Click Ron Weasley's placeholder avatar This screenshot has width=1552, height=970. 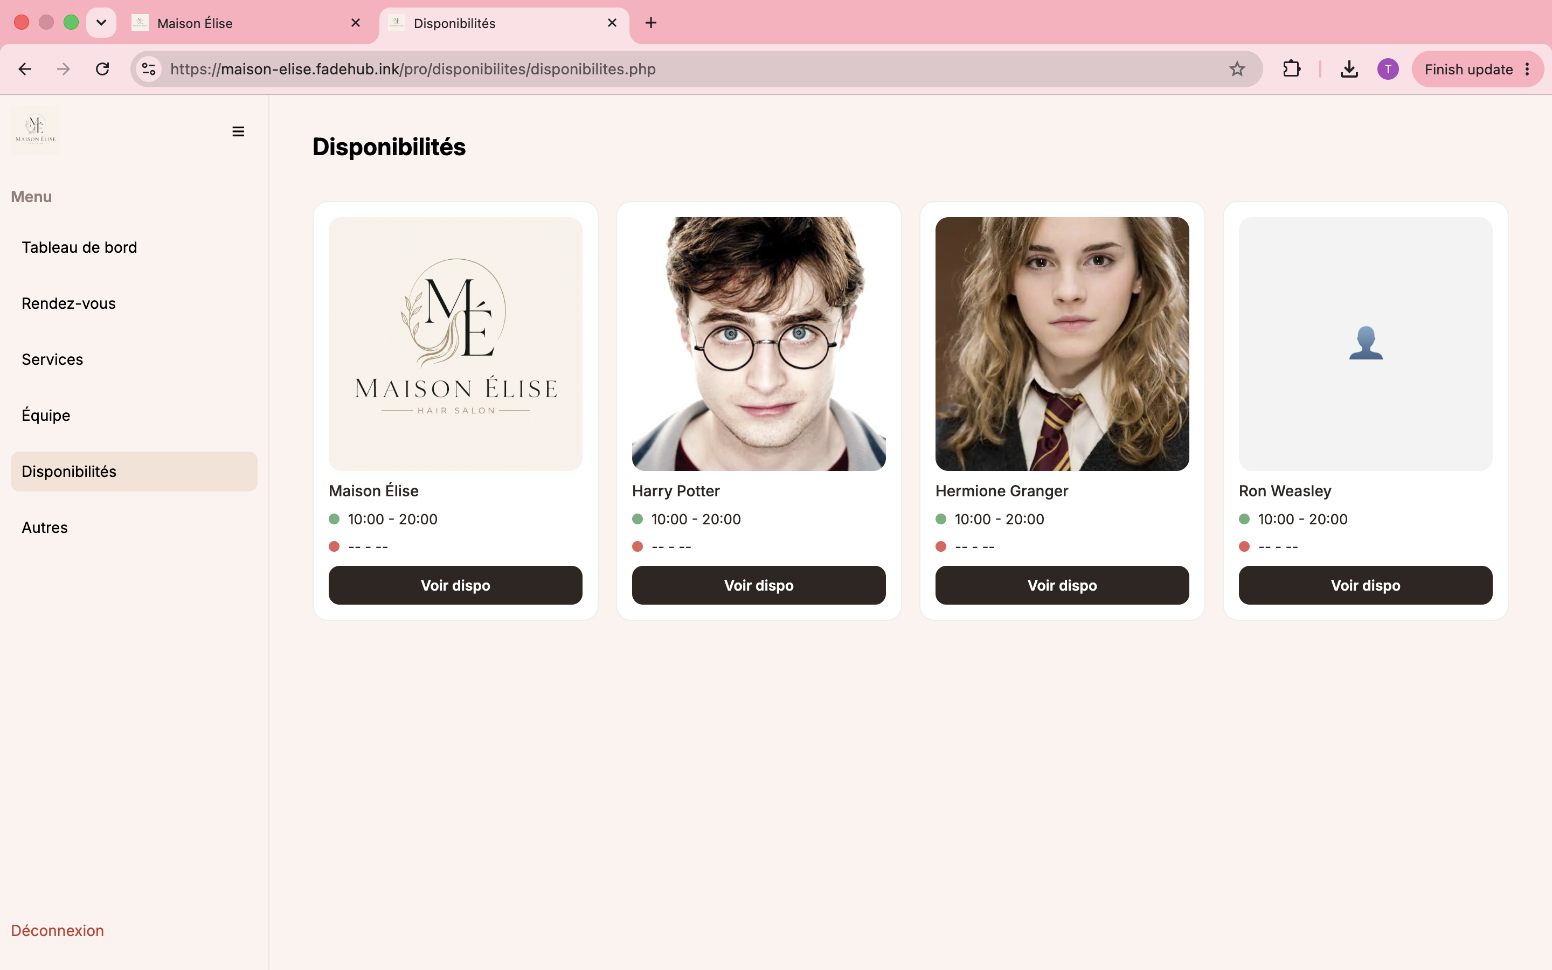click(x=1366, y=344)
